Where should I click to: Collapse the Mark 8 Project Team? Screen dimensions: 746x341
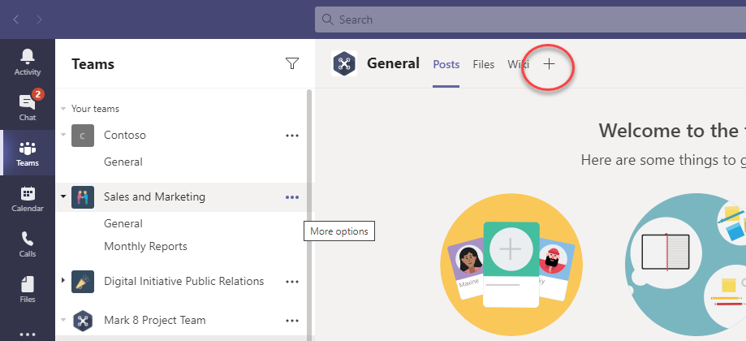point(63,320)
